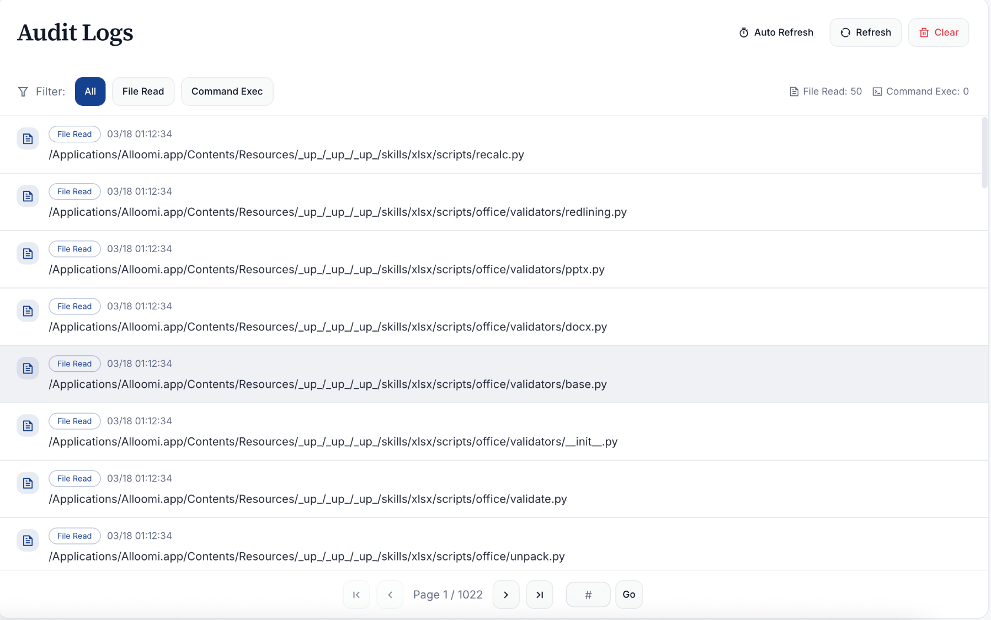Refresh the audit logs

[x=865, y=33]
